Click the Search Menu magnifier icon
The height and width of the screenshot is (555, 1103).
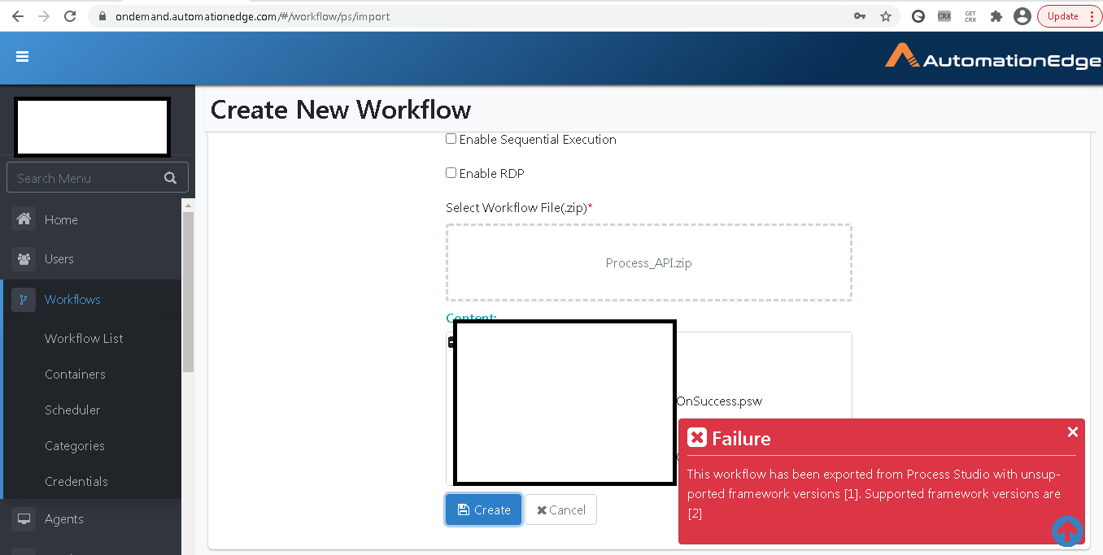[170, 178]
